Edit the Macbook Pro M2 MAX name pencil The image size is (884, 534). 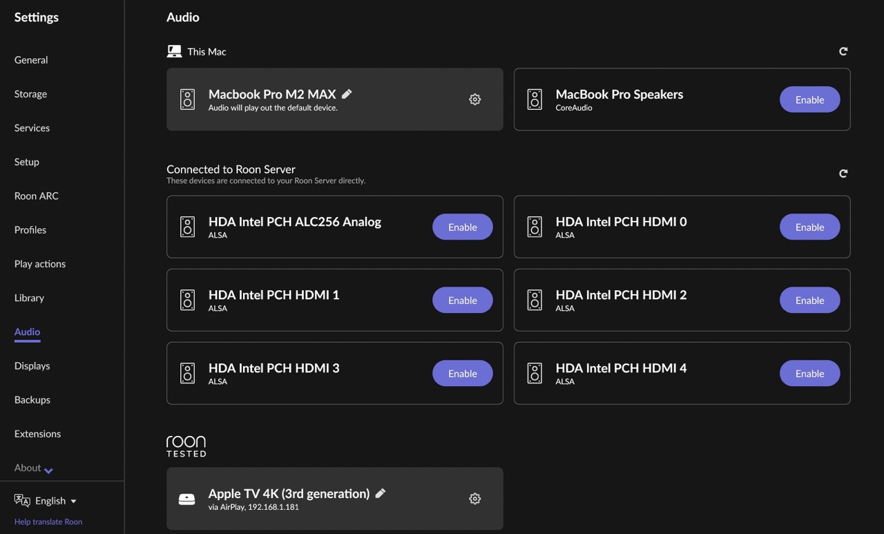[x=347, y=94]
